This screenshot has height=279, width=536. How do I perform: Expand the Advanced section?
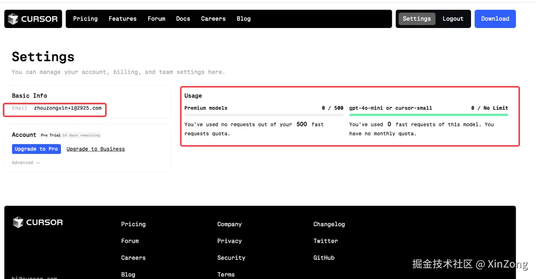(x=26, y=163)
